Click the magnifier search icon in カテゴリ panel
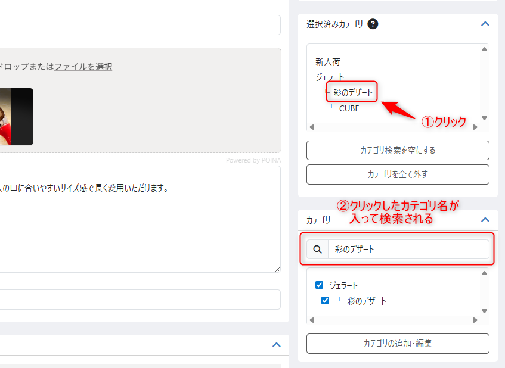 click(x=317, y=250)
